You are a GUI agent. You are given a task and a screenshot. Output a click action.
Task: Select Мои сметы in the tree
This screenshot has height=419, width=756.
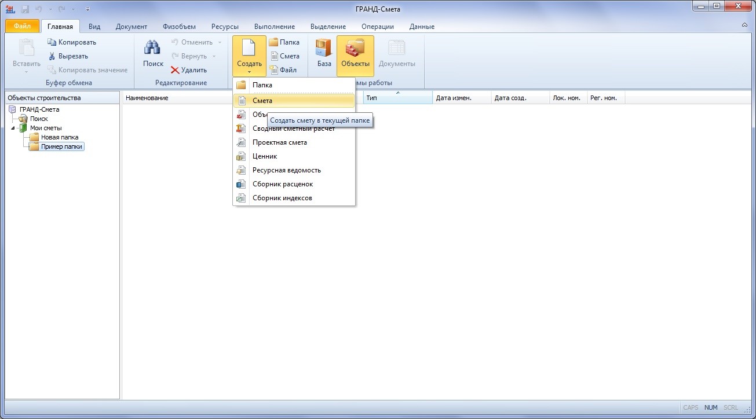pos(46,128)
